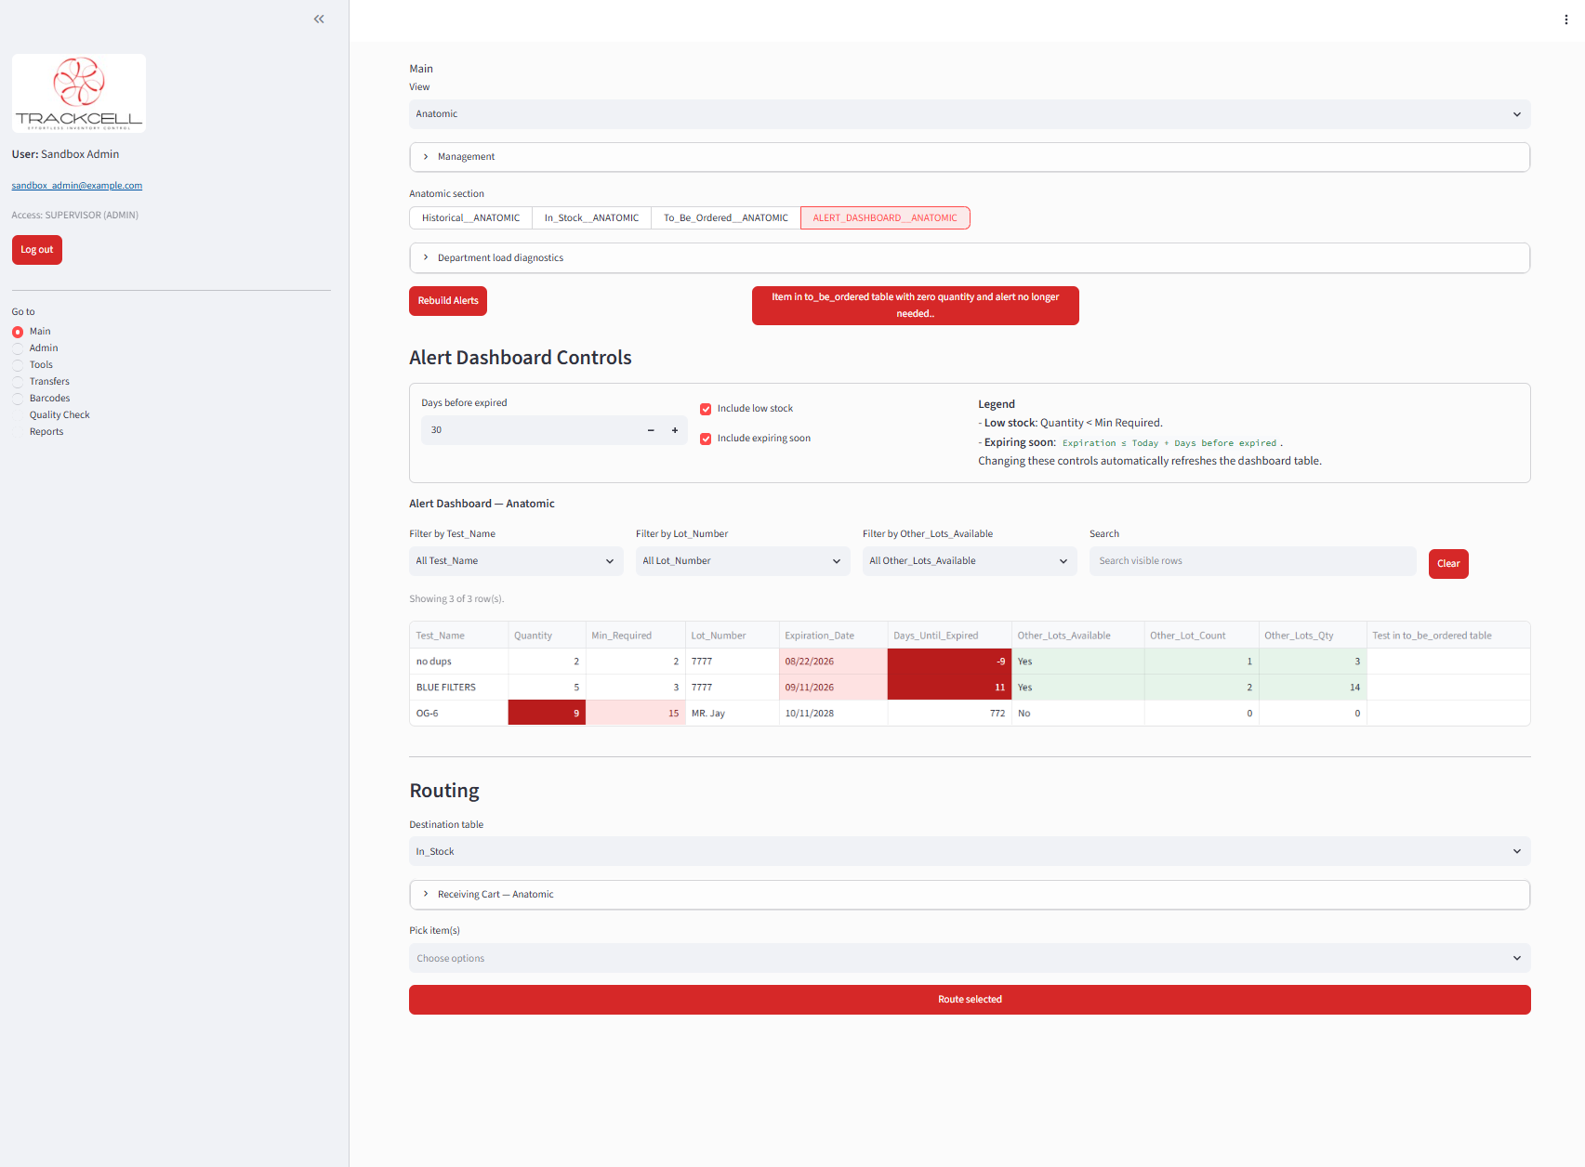Sort by Other_Lots_Qty column header
Screen dimensions: 1585x1167
point(1313,636)
